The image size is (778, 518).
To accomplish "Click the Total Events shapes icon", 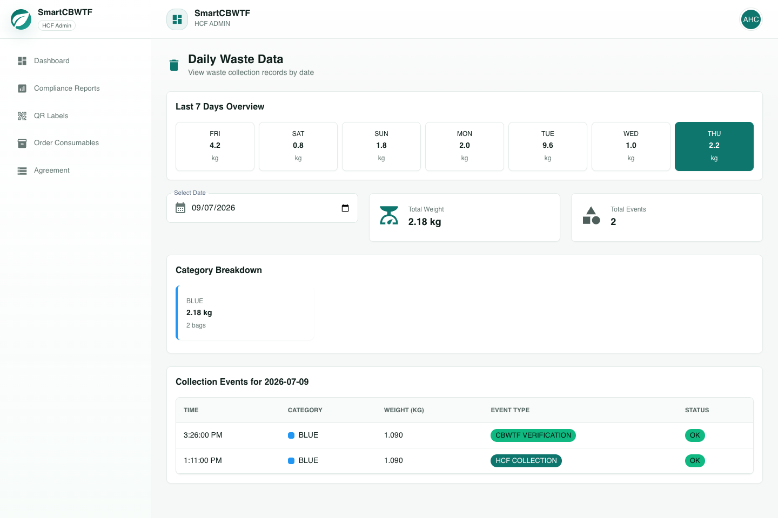I will (592, 215).
